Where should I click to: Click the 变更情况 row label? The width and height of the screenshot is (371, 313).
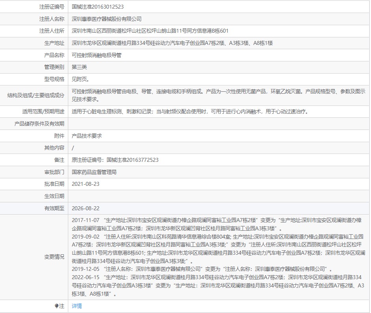54,257
